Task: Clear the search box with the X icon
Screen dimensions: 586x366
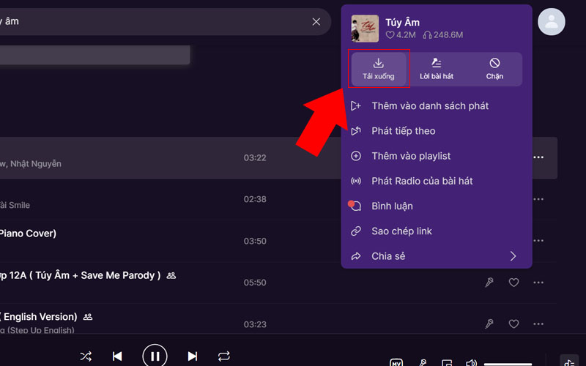Action: 316,22
